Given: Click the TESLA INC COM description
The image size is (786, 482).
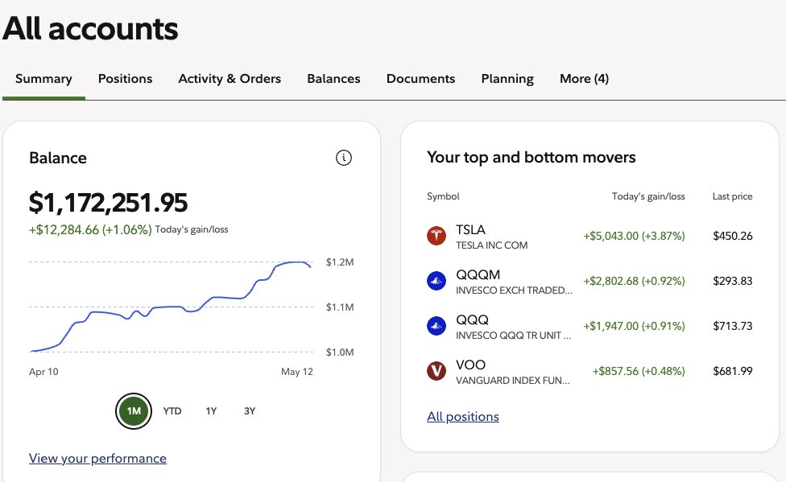Looking at the screenshot, I should (x=492, y=245).
